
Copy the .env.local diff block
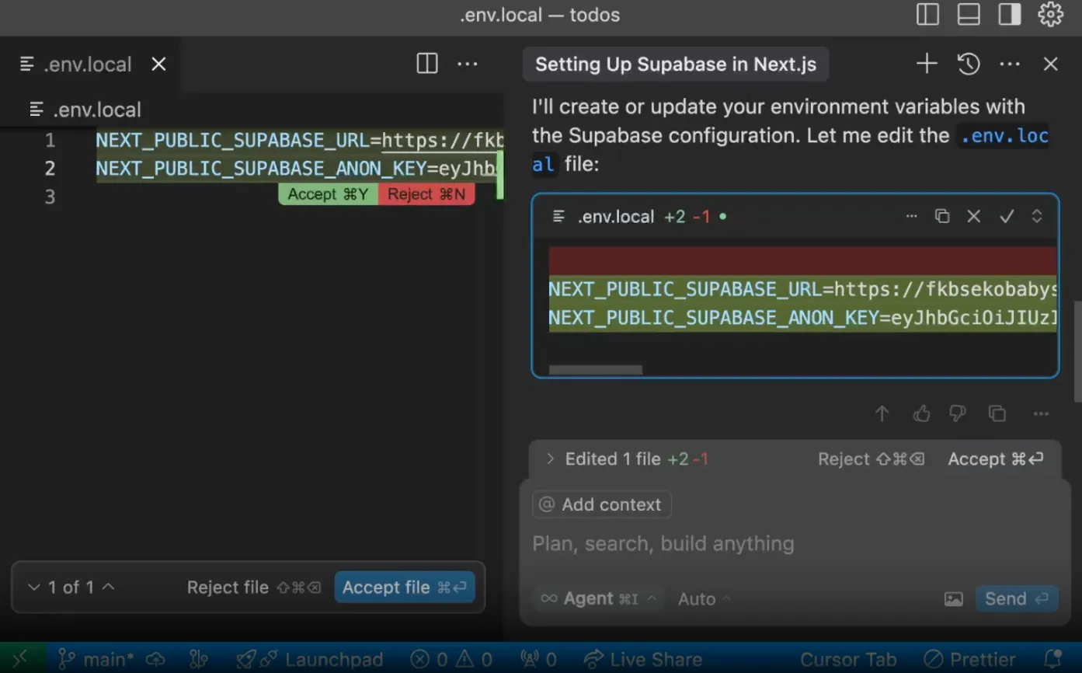pyautogui.click(x=942, y=216)
